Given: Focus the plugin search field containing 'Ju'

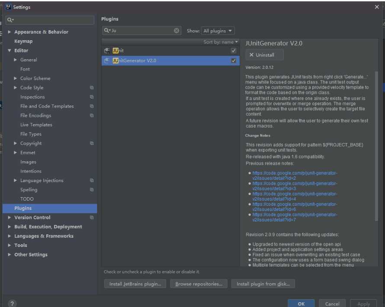Looking at the screenshot, I should pos(142,30).
